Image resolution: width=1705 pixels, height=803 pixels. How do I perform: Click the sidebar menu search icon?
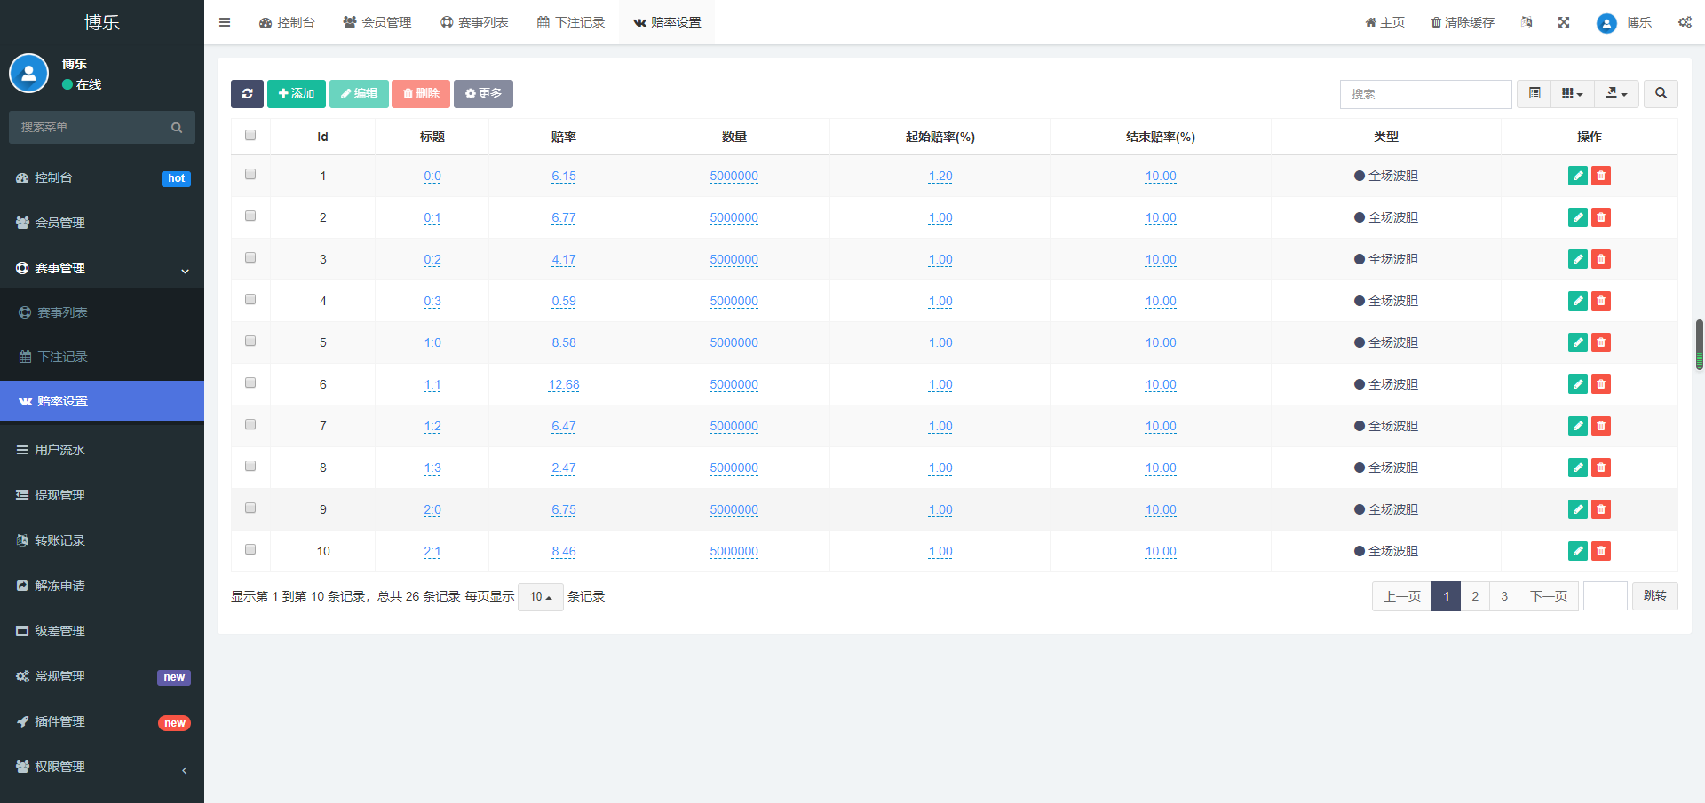tap(177, 128)
